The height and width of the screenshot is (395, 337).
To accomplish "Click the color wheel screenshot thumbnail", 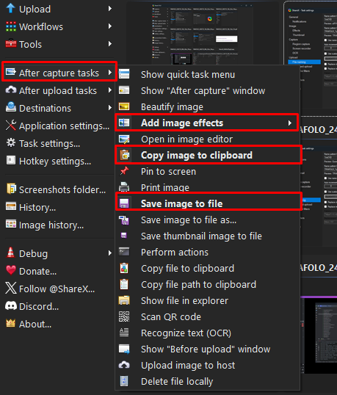I will point(203,18).
